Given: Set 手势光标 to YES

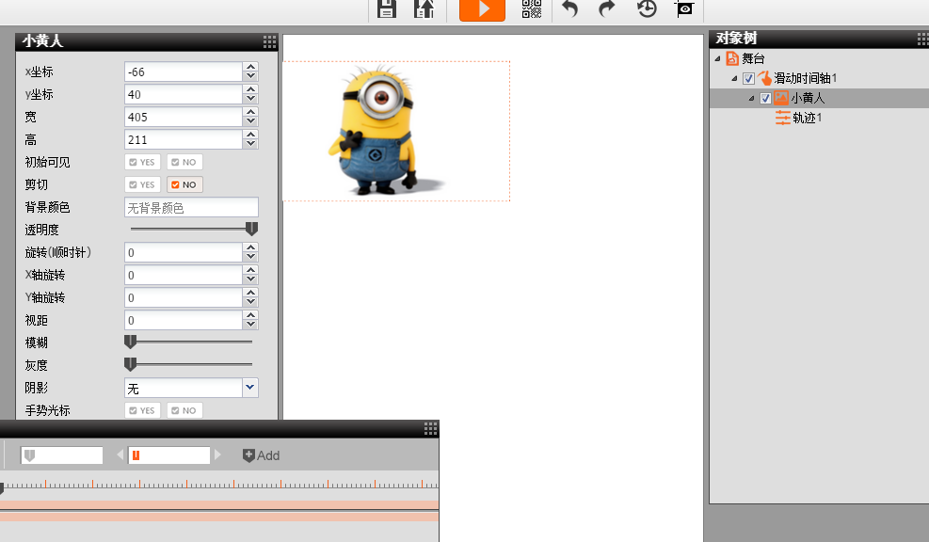Looking at the screenshot, I should 142,410.
